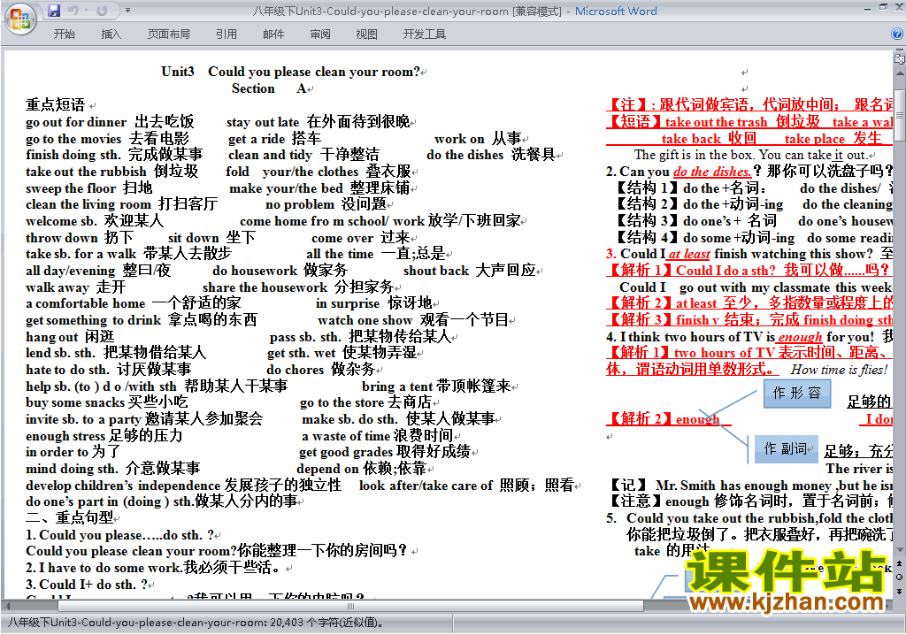Switch to the 页面布局 tab

168,34
